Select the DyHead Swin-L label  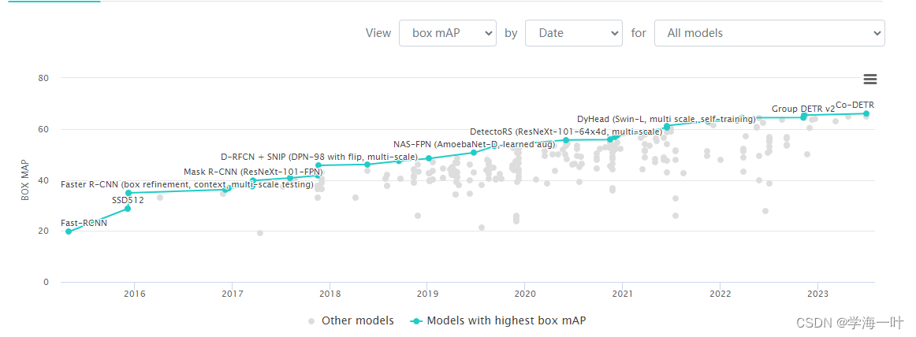666,119
